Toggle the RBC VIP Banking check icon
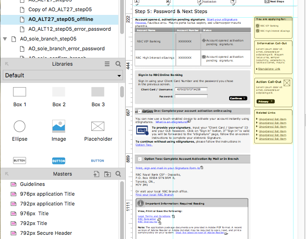Screen dimensions: 306x239 point(258,26)
